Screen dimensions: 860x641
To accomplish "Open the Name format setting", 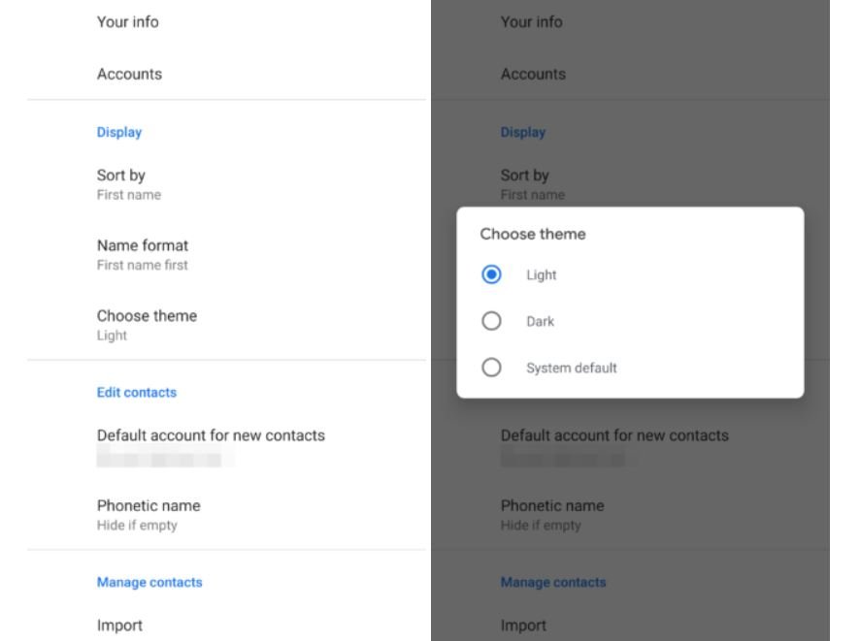I will tap(142, 254).
